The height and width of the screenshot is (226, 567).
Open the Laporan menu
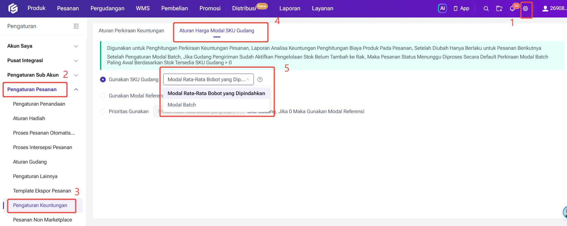pos(290,8)
